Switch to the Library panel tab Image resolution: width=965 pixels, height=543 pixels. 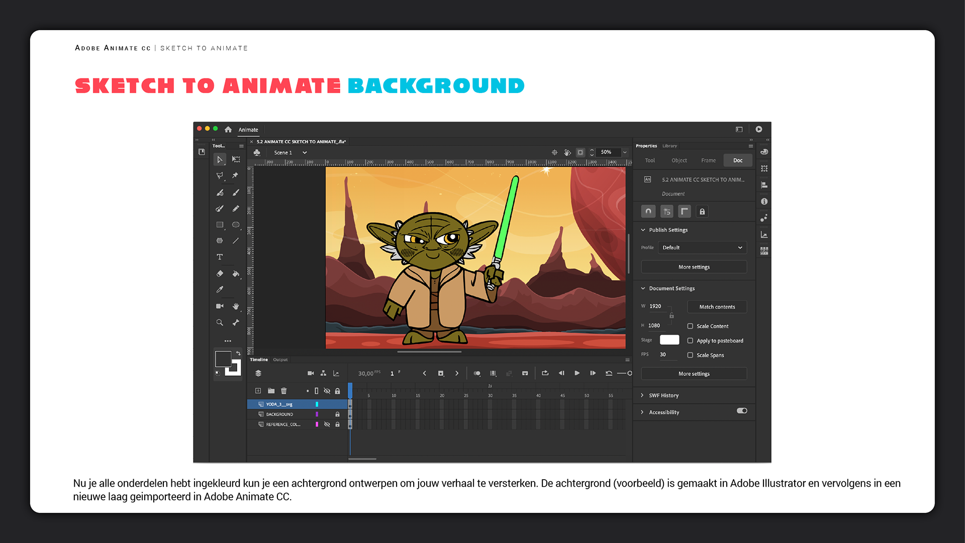669,146
